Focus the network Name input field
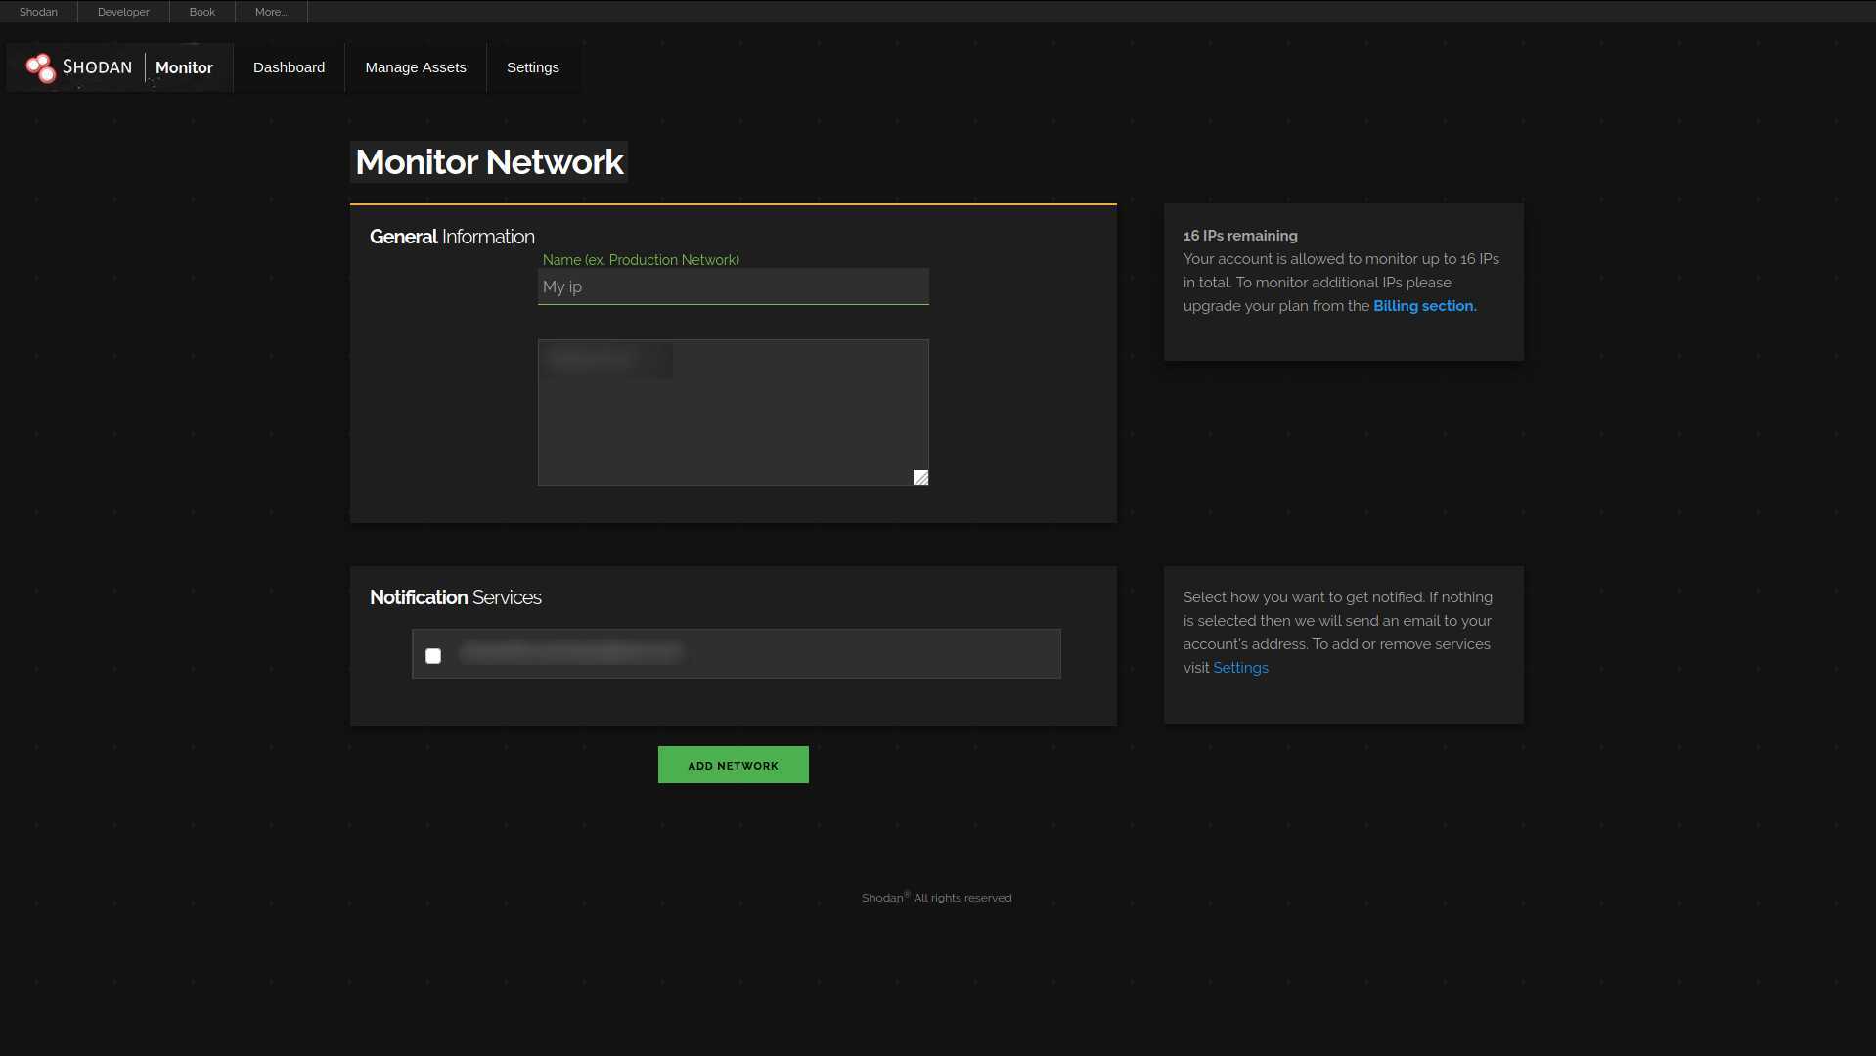 pos(733,286)
